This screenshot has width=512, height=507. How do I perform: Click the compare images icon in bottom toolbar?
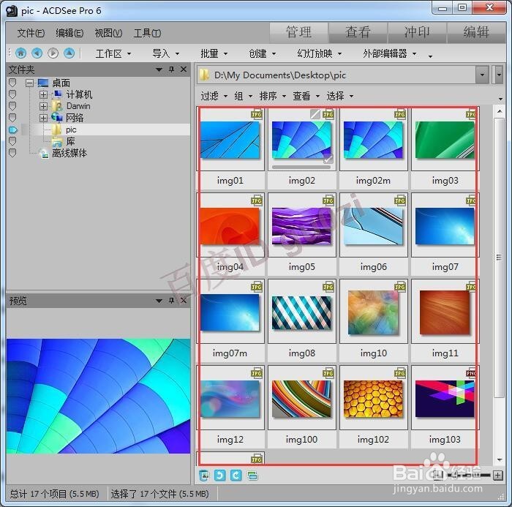[x=252, y=476]
